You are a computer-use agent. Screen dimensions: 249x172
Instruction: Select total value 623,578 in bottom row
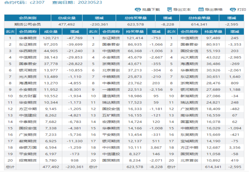135,167
